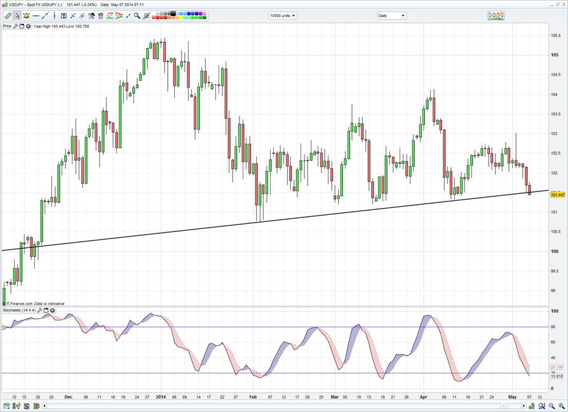The height and width of the screenshot is (412, 568).
Task: Select the diagonal trend line tool
Action: [46, 16]
